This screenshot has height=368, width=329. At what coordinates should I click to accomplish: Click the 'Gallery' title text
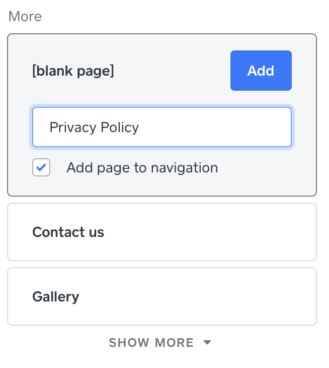[x=55, y=296]
